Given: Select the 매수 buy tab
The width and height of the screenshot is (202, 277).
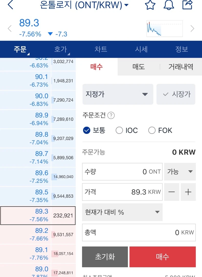Looking at the screenshot, I should click(96, 67).
